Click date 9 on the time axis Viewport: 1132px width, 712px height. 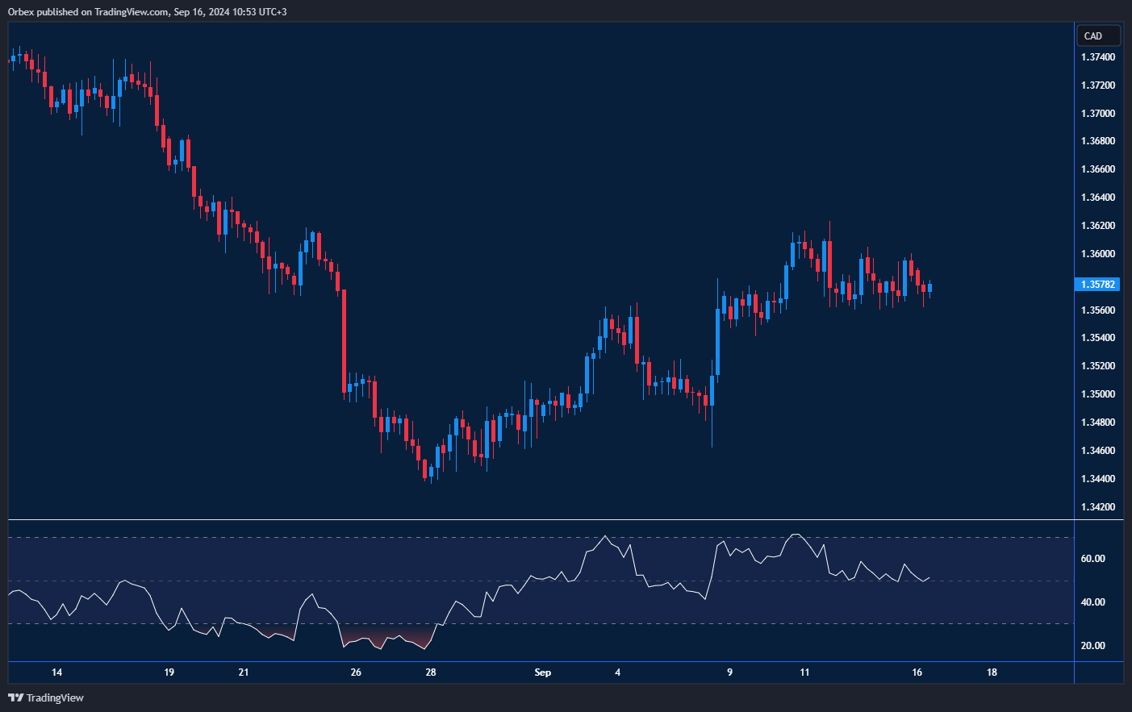point(729,672)
